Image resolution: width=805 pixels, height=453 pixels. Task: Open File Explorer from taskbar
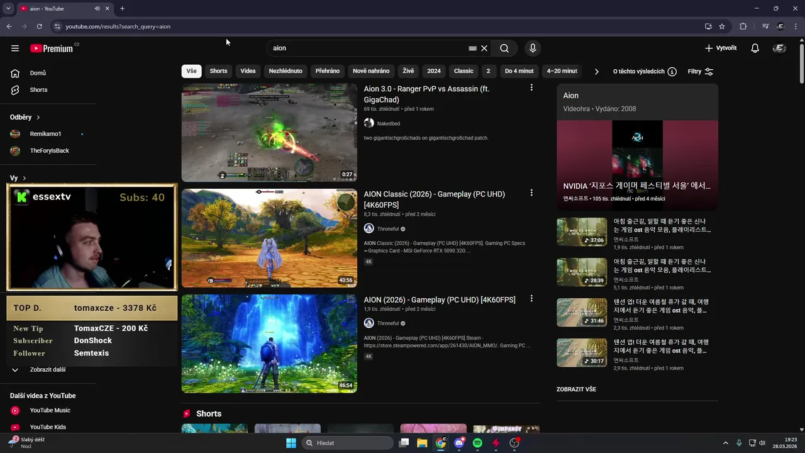coord(422,443)
